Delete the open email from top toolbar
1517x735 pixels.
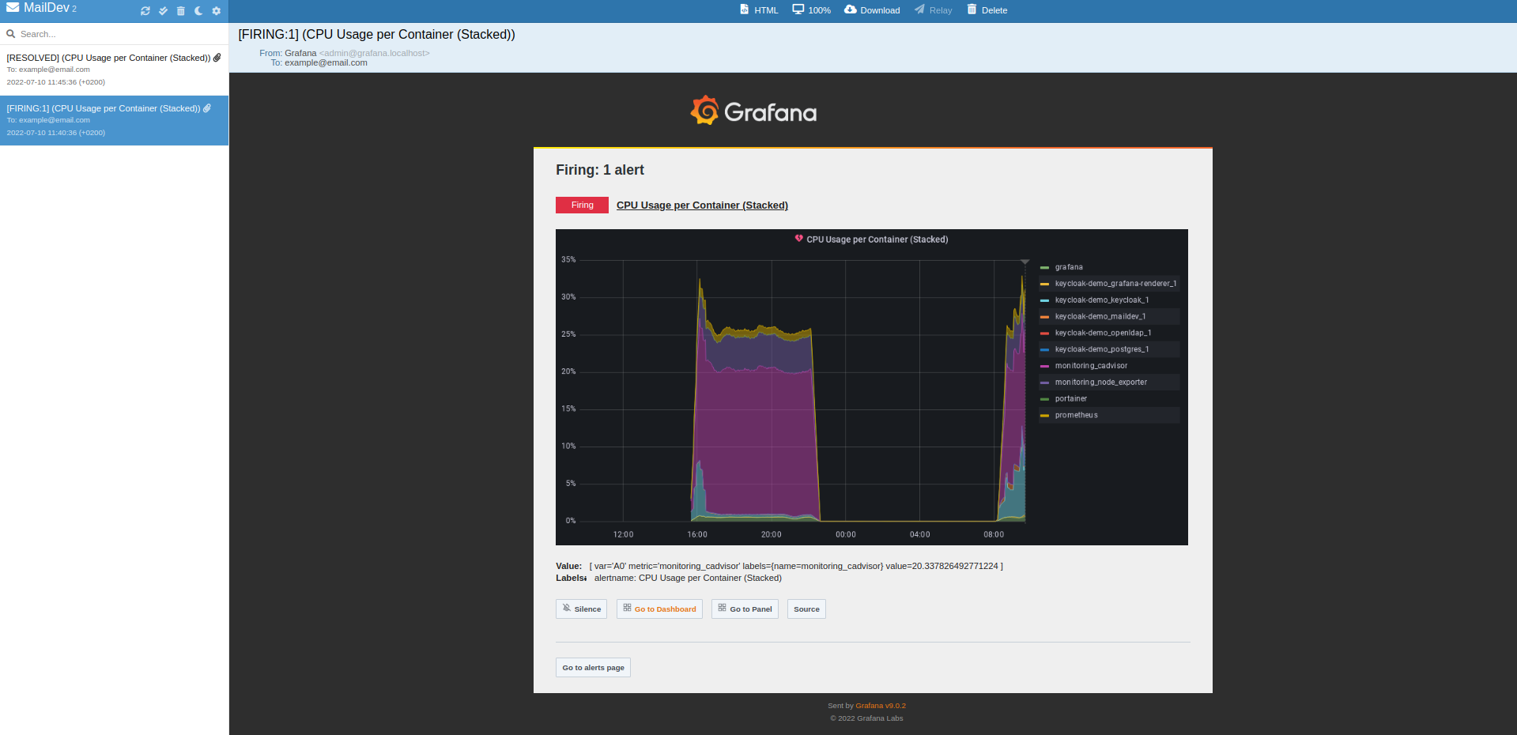987,10
